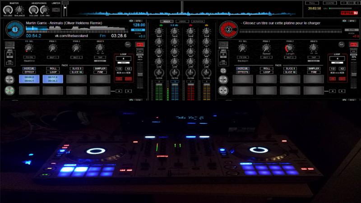The width and height of the screenshot is (361, 203).
Task: Switch to the SCRATCH tab
Action: point(198,21)
